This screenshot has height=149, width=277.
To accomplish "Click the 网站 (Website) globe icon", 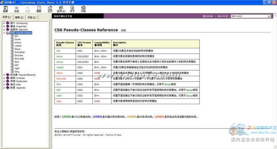I will (x=83, y=7).
